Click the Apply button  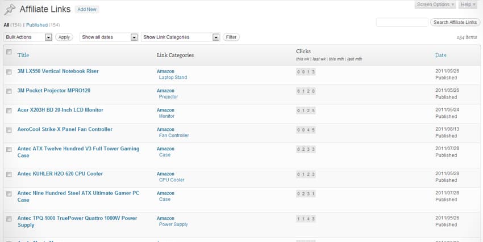(x=64, y=37)
